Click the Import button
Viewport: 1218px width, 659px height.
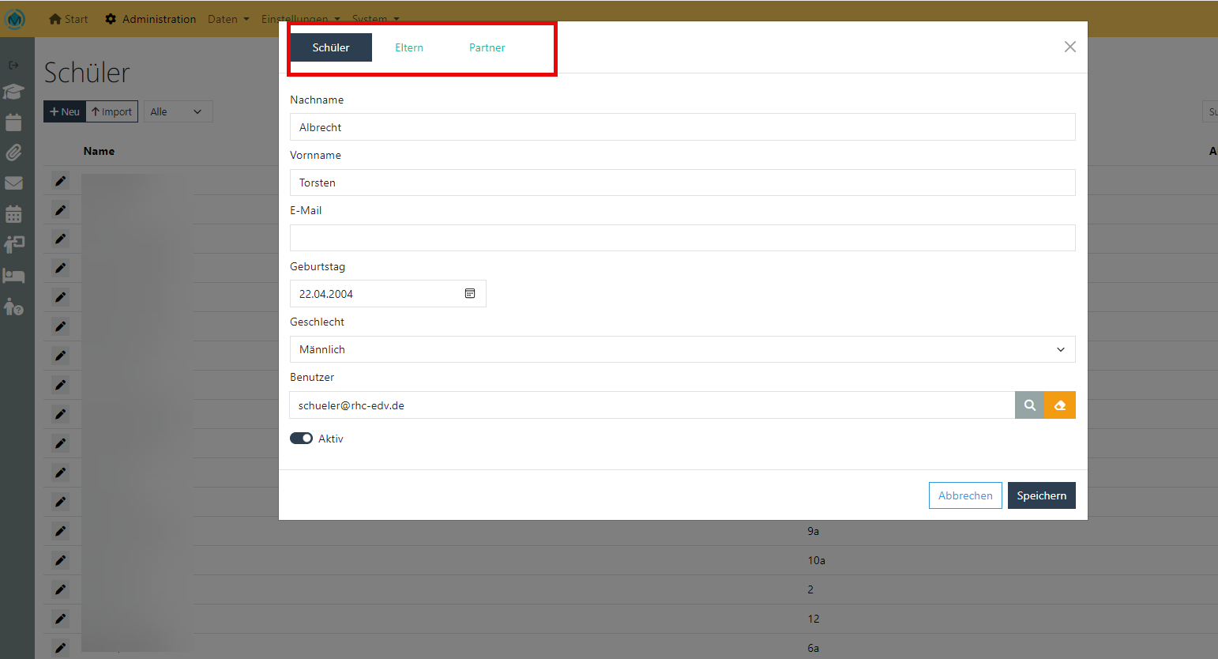[112, 111]
